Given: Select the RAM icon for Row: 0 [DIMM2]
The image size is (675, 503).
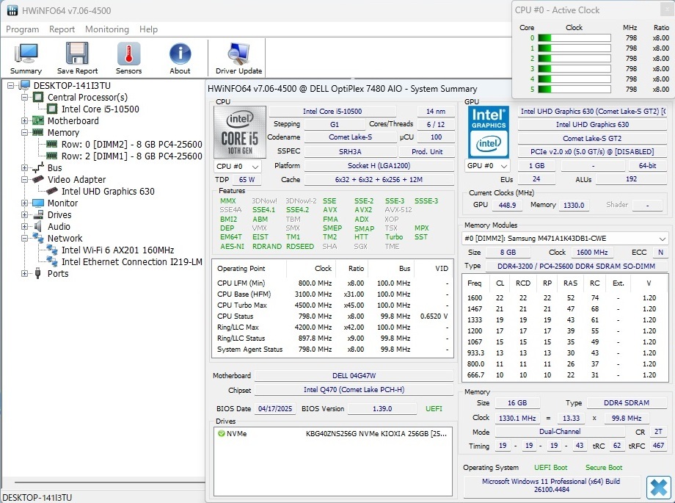Looking at the screenshot, I should click(x=52, y=144).
